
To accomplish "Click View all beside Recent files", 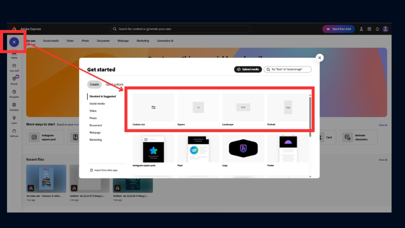I will point(383,160).
